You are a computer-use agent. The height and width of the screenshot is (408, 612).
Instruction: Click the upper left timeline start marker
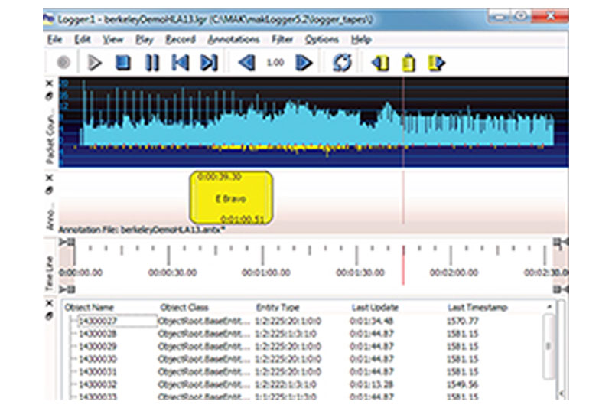pyautogui.click(x=67, y=243)
